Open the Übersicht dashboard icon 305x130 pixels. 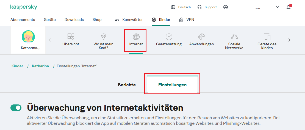(x=71, y=37)
